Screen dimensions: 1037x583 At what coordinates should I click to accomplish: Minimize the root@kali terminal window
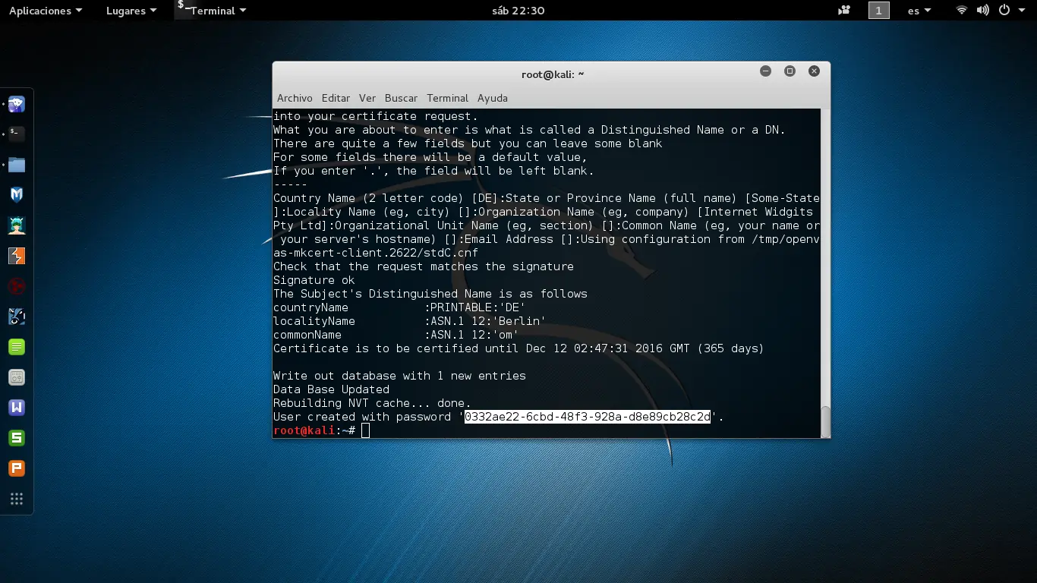(765, 71)
